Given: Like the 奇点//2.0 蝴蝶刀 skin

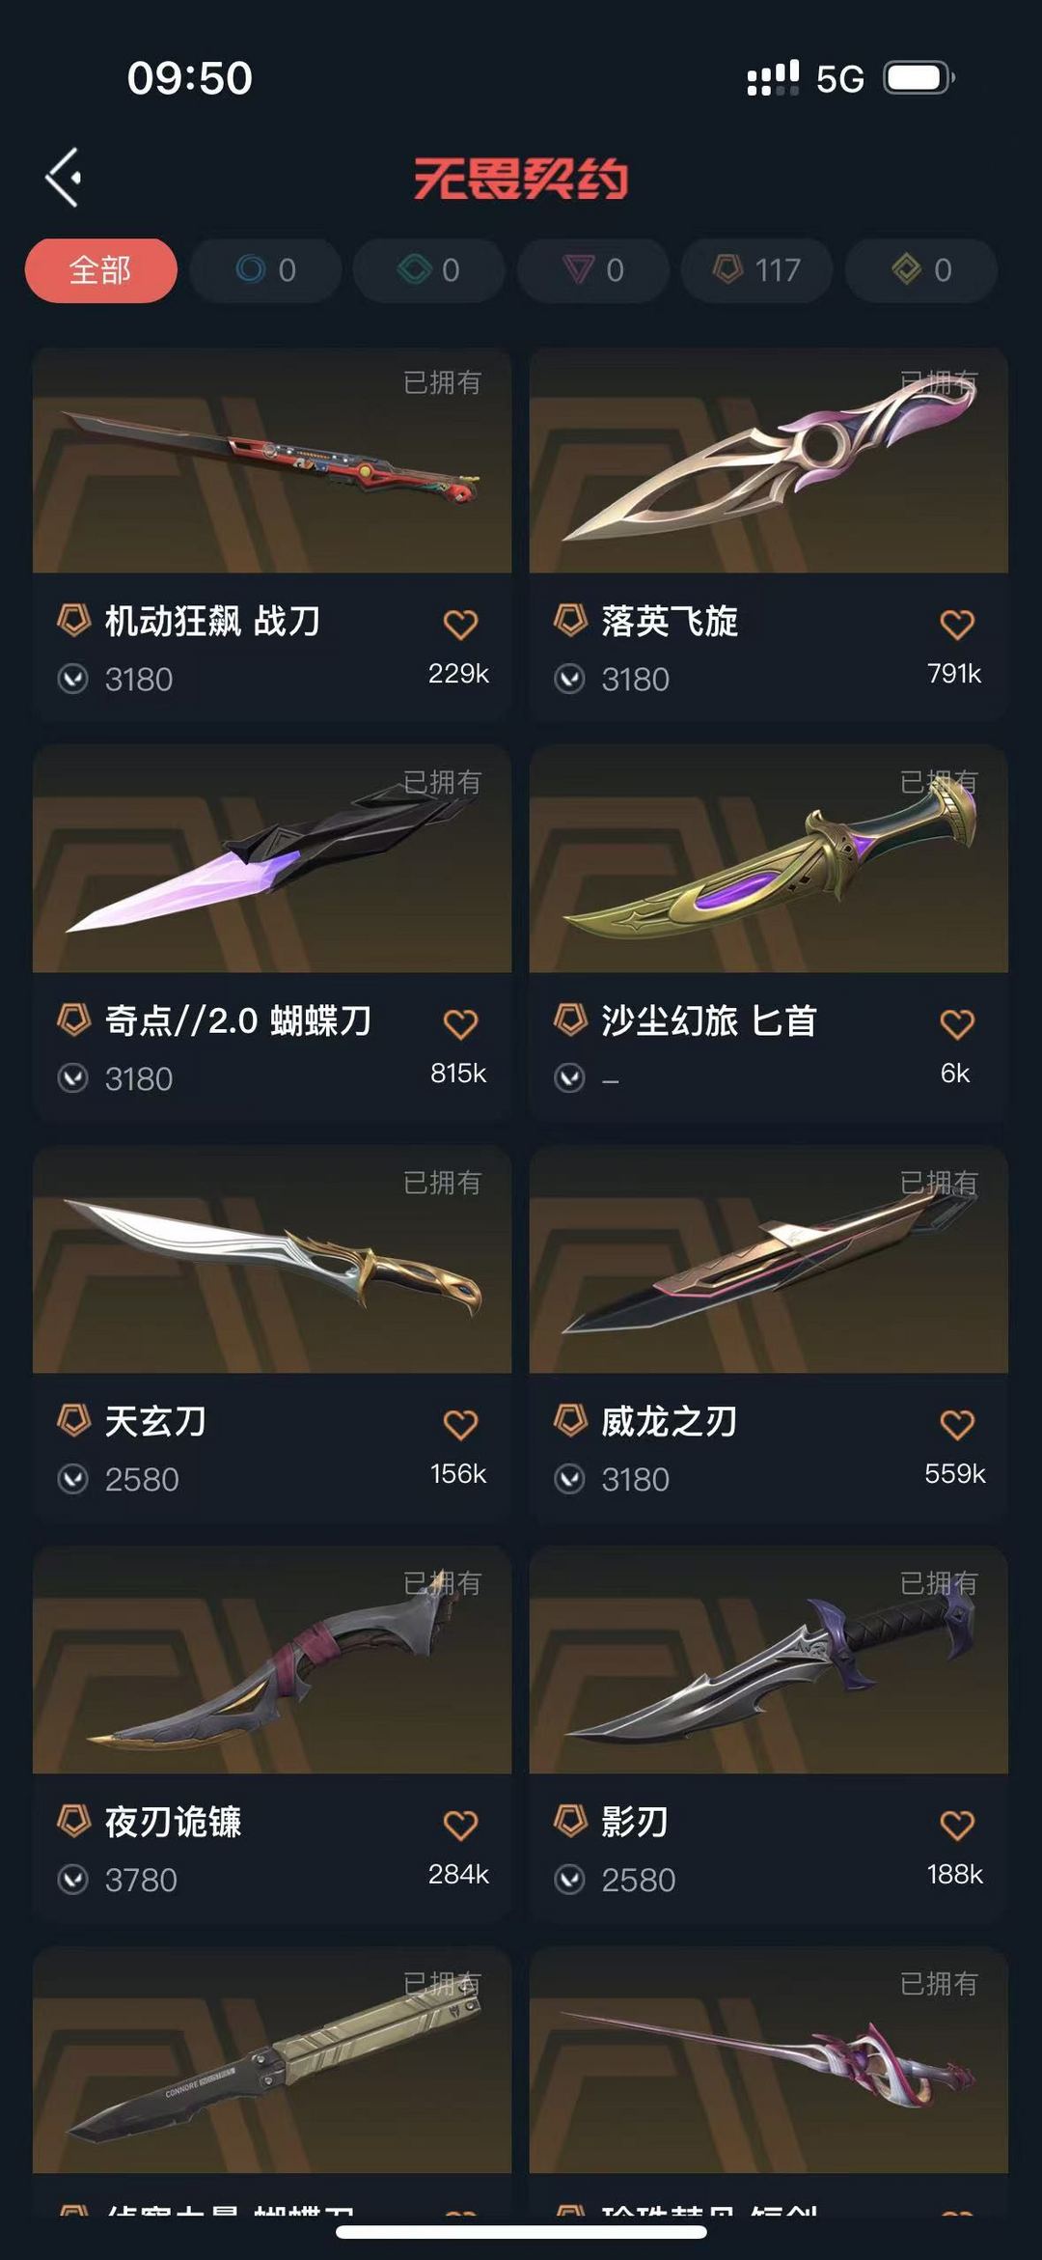Looking at the screenshot, I should click(x=460, y=1024).
